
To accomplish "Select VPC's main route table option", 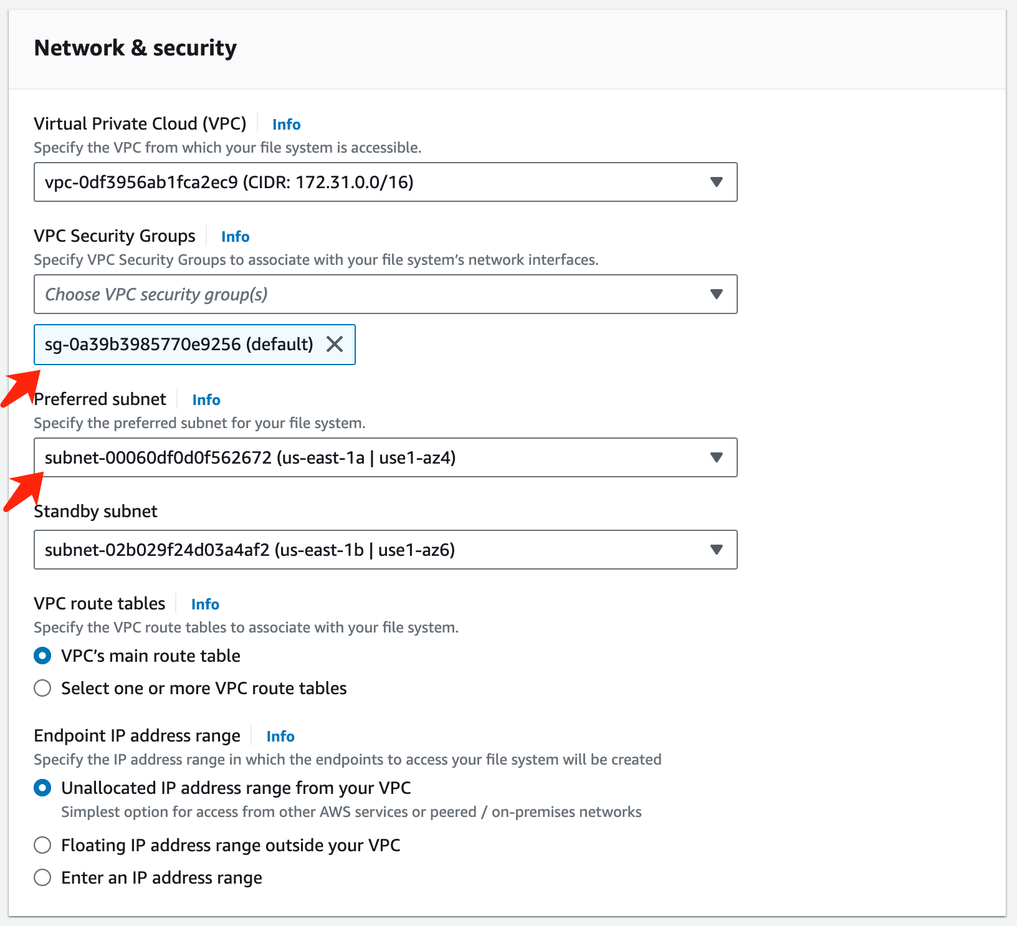I will pos(42,656).
